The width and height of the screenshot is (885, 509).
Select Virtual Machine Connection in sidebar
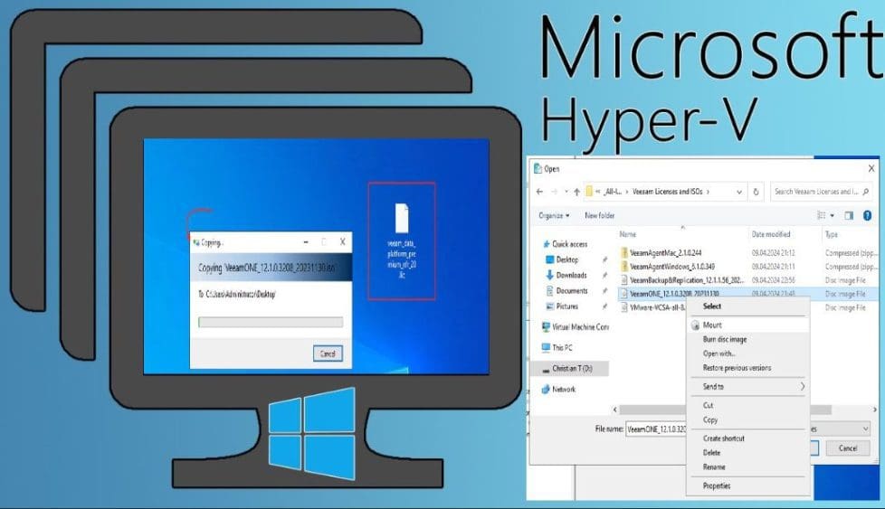tap(575, 327)
